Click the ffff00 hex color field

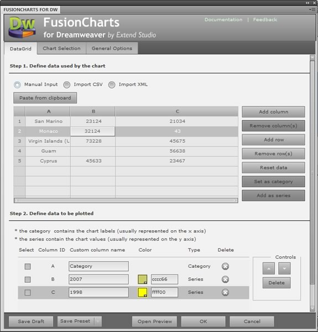click(x=164, y=292)
